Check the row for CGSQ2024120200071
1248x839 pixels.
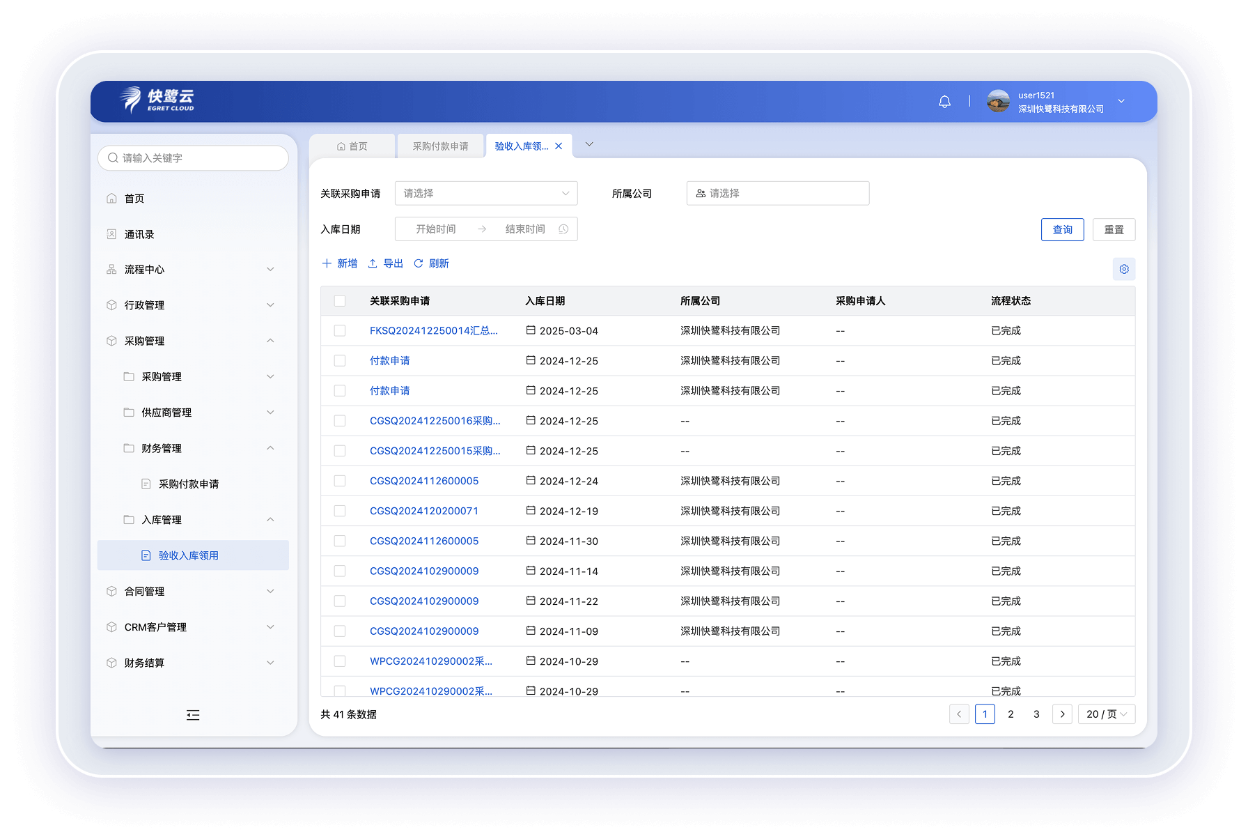(x=340, y=511)
